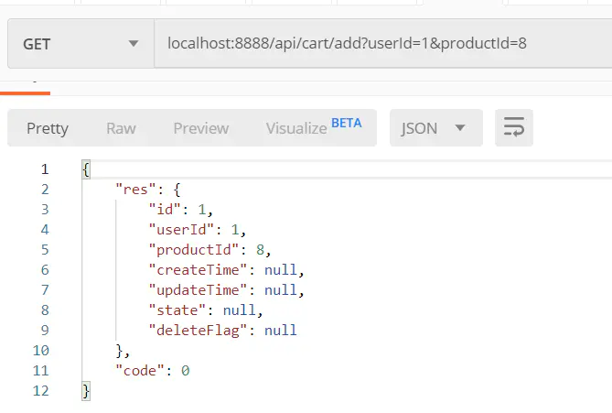Click line number 1 in the gutter

(x=45, y=169)
